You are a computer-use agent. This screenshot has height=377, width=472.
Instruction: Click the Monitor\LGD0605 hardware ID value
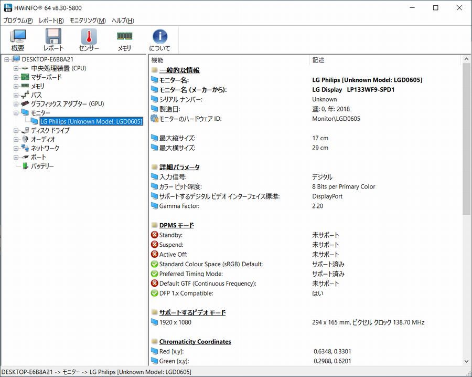(336, 119)
